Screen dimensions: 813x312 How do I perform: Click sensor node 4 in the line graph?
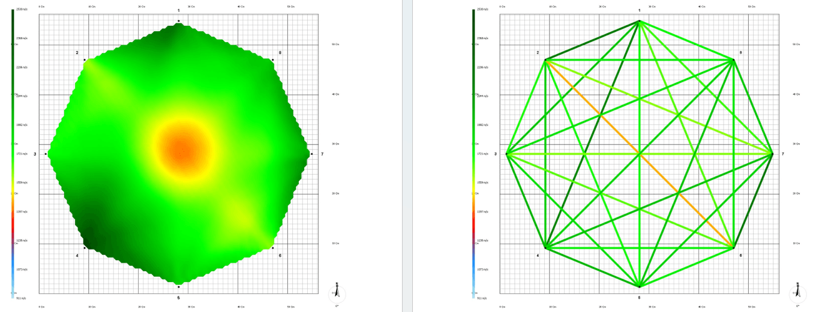tap(545, 248)
